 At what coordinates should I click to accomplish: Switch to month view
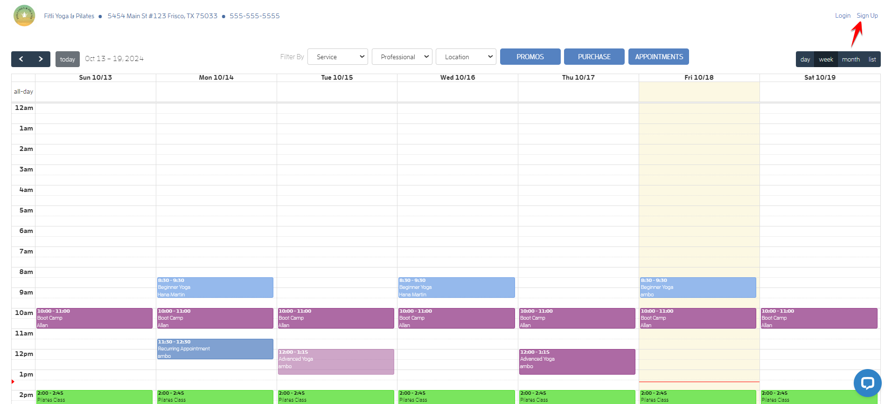click(x=851, y=59)
